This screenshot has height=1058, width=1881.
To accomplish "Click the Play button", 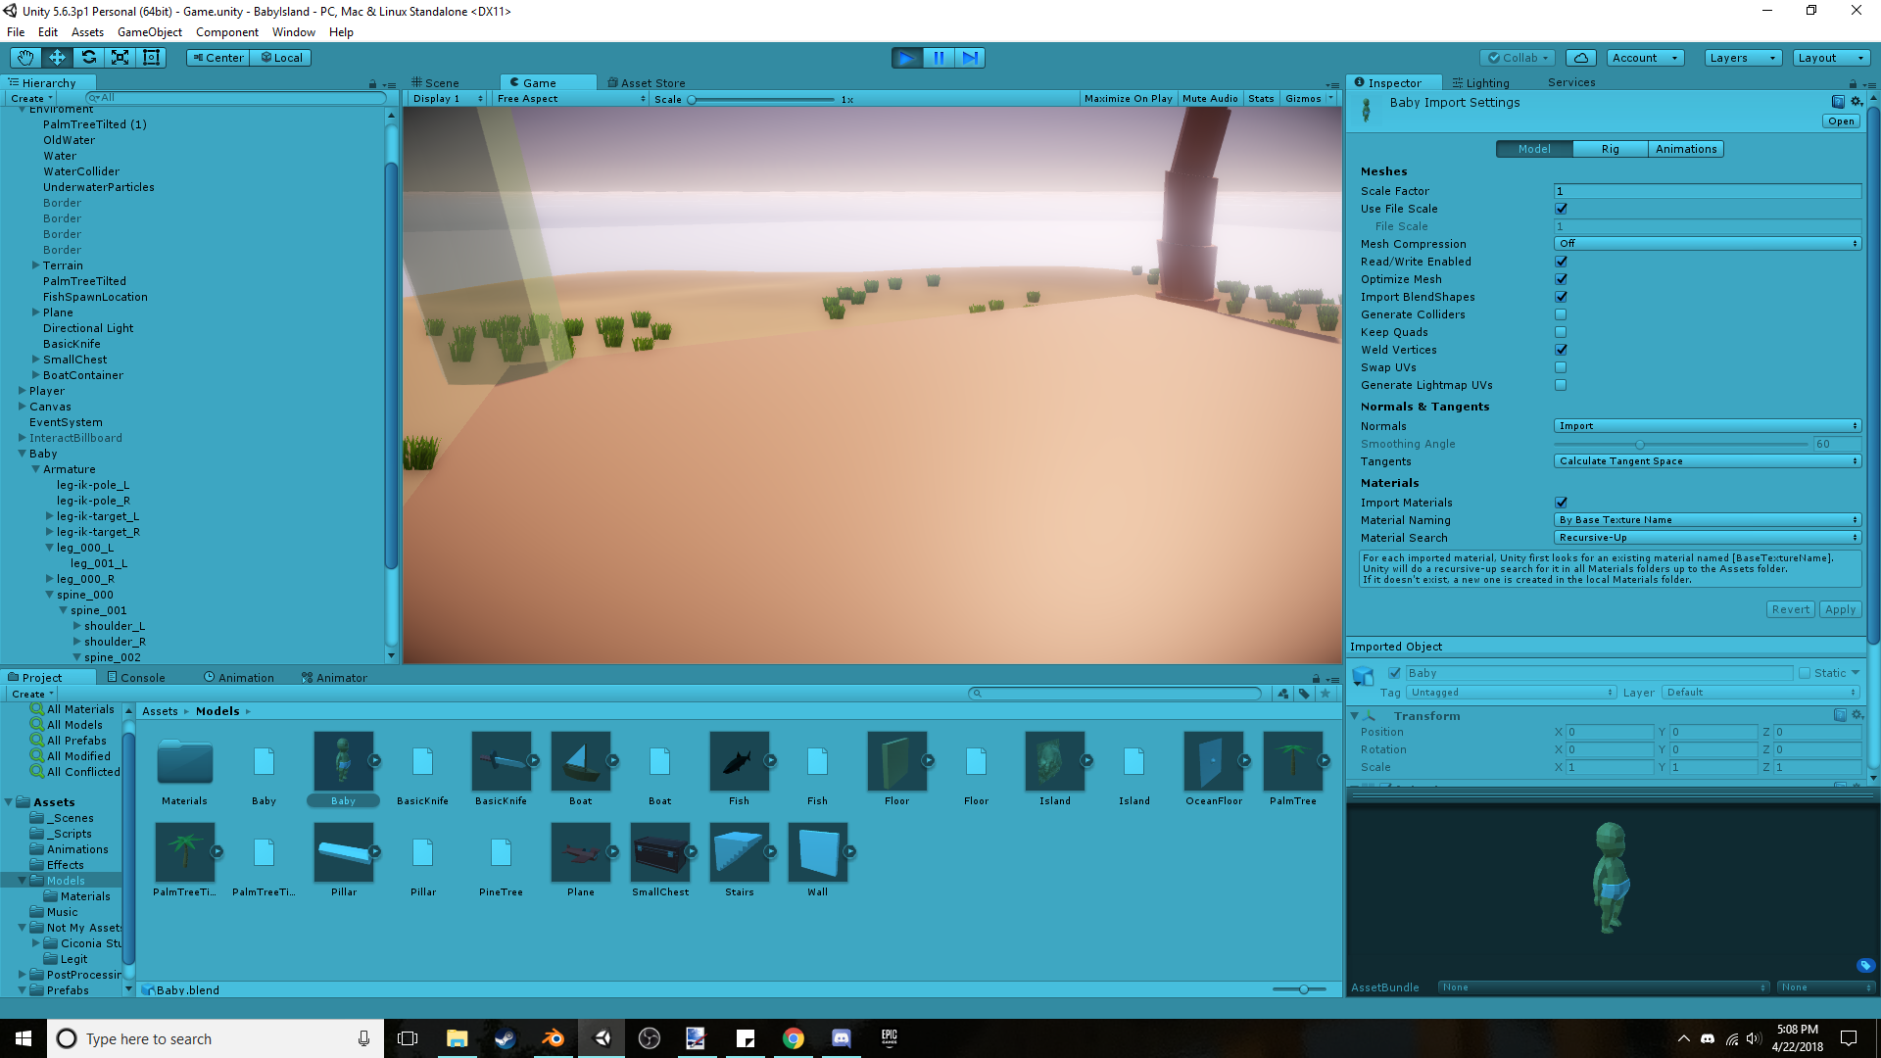I will [907, 58].
